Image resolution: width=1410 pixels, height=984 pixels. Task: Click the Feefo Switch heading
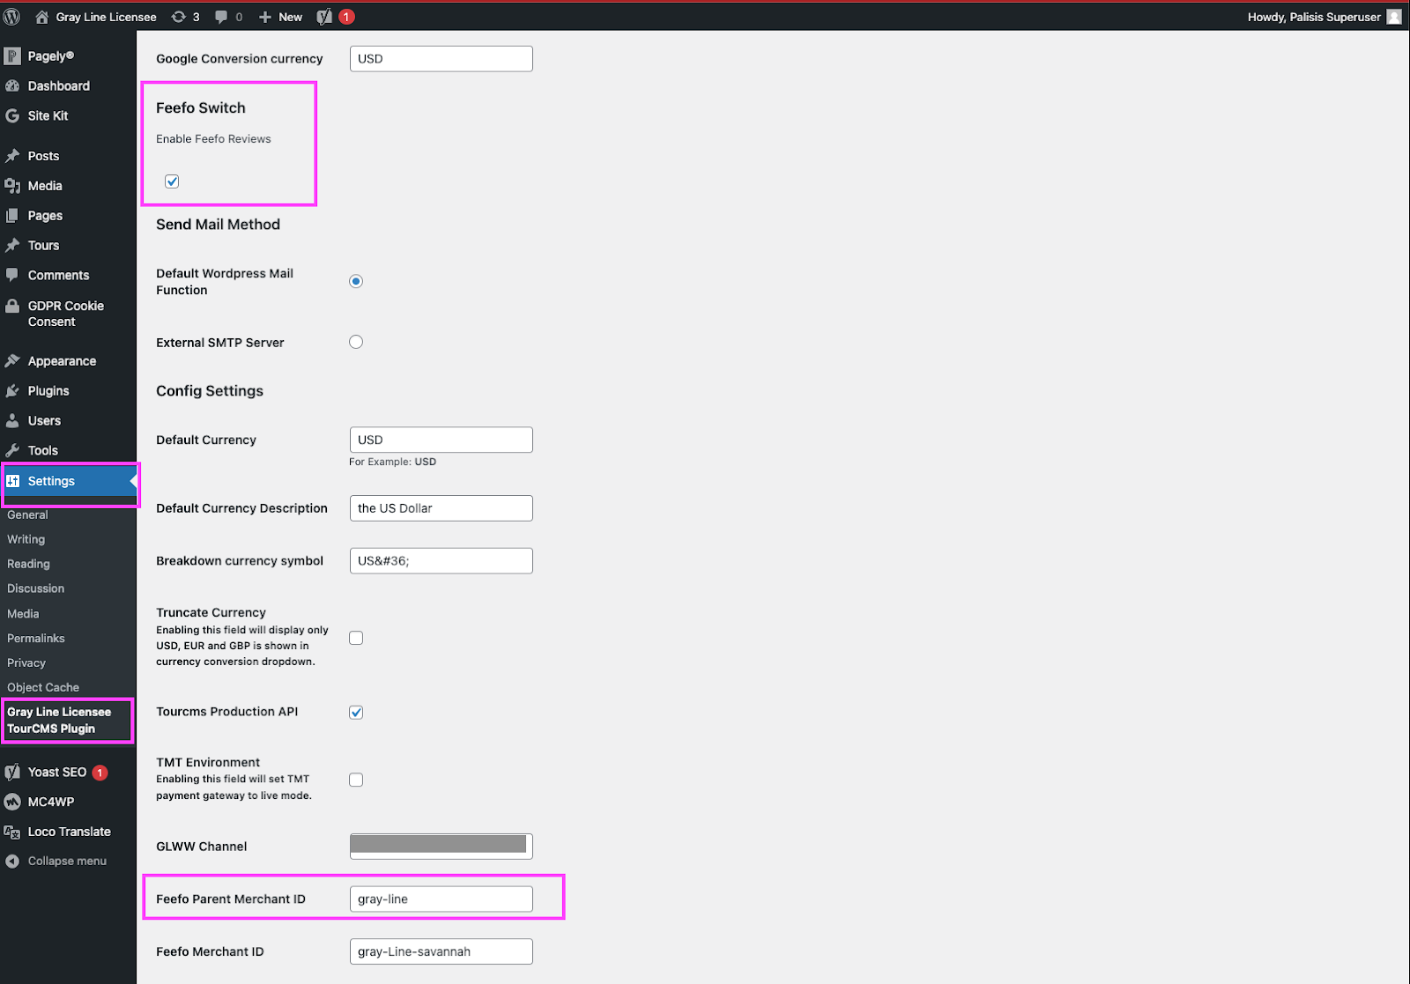coord(201,107)
